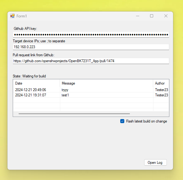Screen dimensions: 183x180
Task: Click the Pull request link text field
Action: point(91,61)
